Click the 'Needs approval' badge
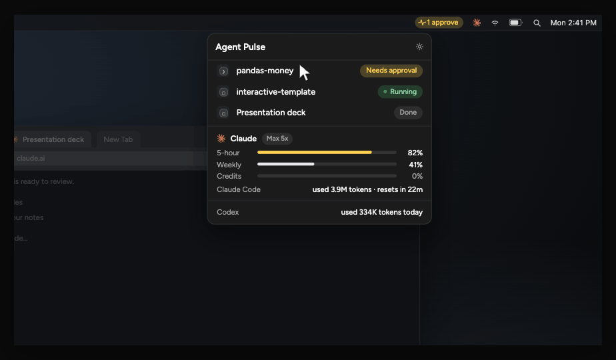The image size is (616, 360). click(391, 71)
